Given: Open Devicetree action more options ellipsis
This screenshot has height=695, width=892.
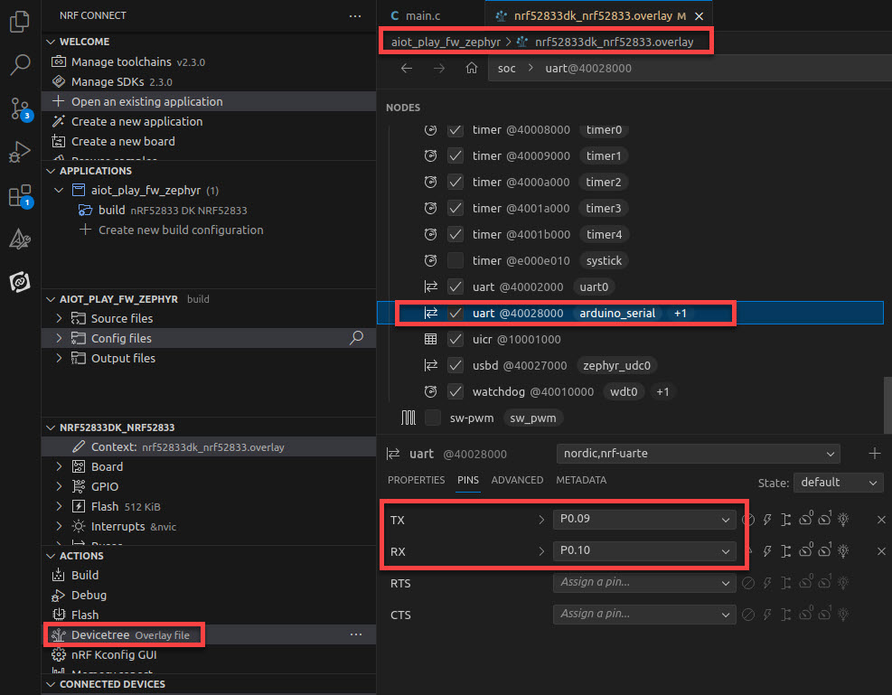Looking at the screenshot, I should [x=355, y=634].
